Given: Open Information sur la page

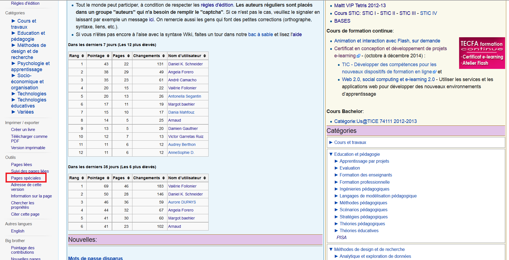Looking at the screenshot, I should tap(31, 196).
